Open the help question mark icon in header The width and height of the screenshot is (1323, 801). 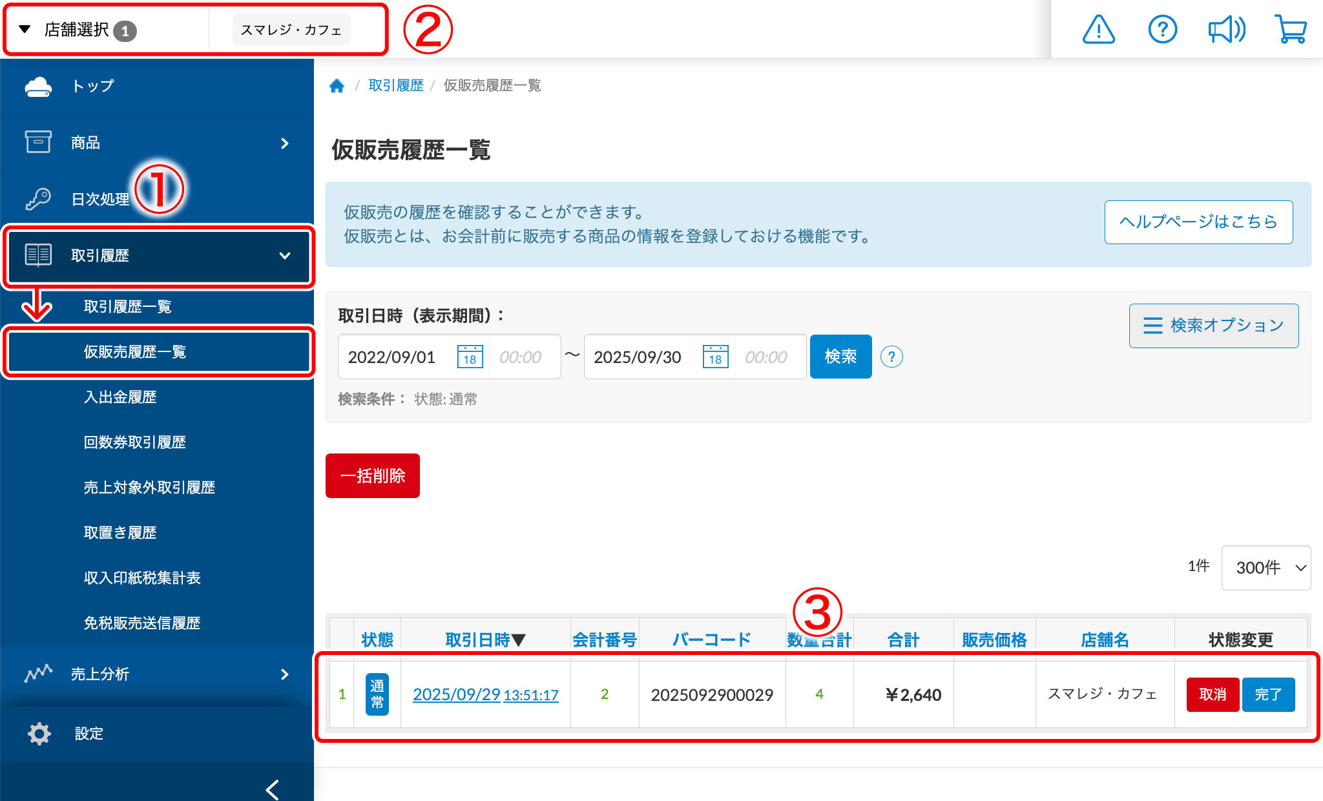click(1162, 30)
